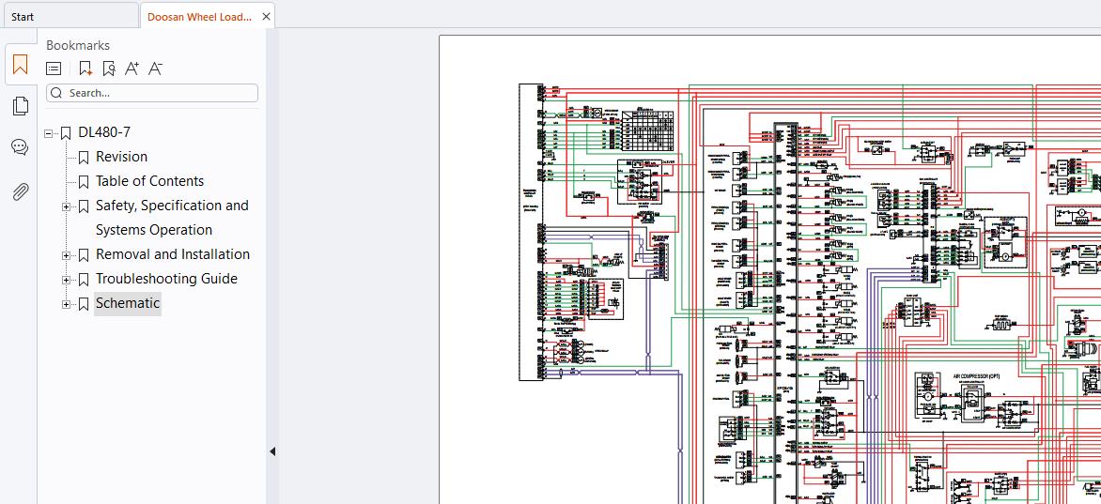This screenshot has height=504, width=1101.
Task: Go to the Revision bookmark
Action: click(121, 157)
